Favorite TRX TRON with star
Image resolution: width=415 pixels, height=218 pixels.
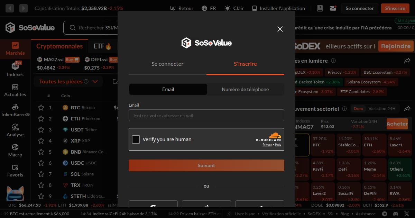pos(41,185)
